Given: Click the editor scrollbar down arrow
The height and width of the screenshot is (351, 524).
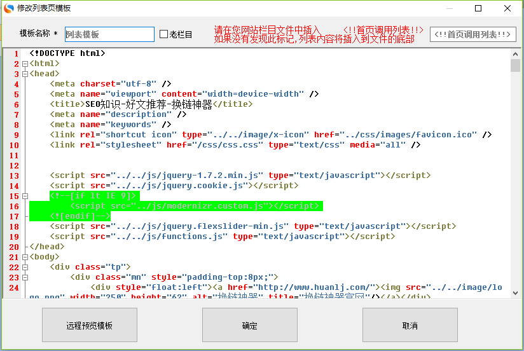Looking at the screenshot, I should [515, 293].
